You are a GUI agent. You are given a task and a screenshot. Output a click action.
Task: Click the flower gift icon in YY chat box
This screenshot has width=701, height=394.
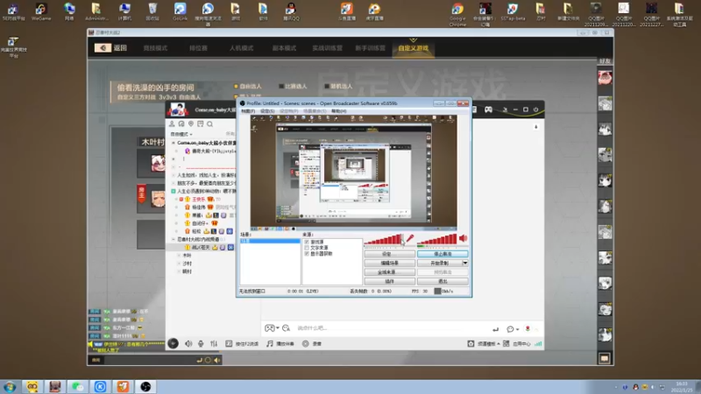[528, 329]
